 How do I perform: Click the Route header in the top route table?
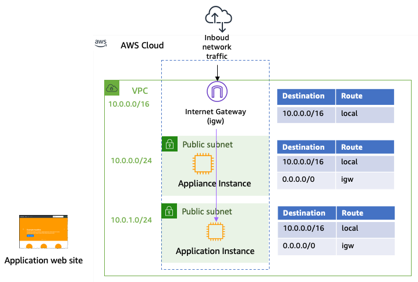[x=365, y=97]
